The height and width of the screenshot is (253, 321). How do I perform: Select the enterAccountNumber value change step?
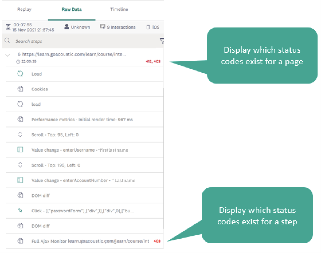click(x=83, y=180)
